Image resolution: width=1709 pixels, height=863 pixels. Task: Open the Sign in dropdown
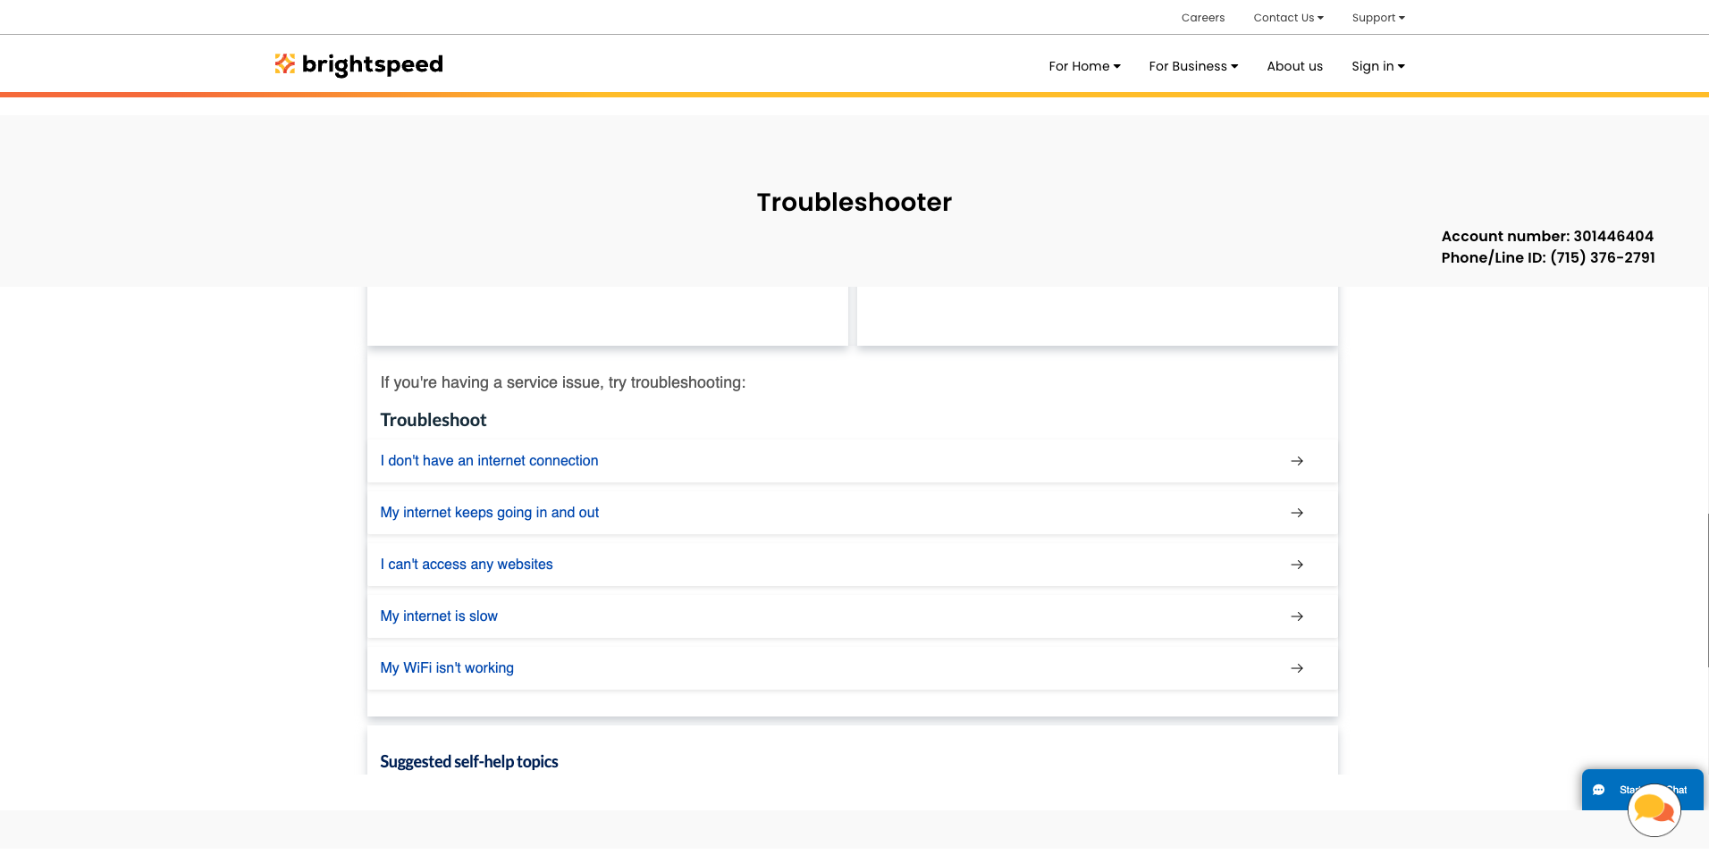tap(1377, 66)
